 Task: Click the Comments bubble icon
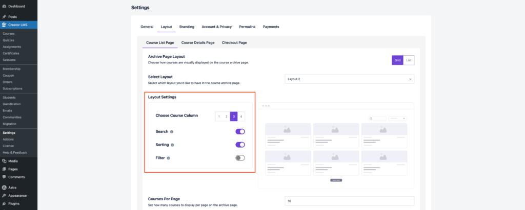(x=4, y=177)
